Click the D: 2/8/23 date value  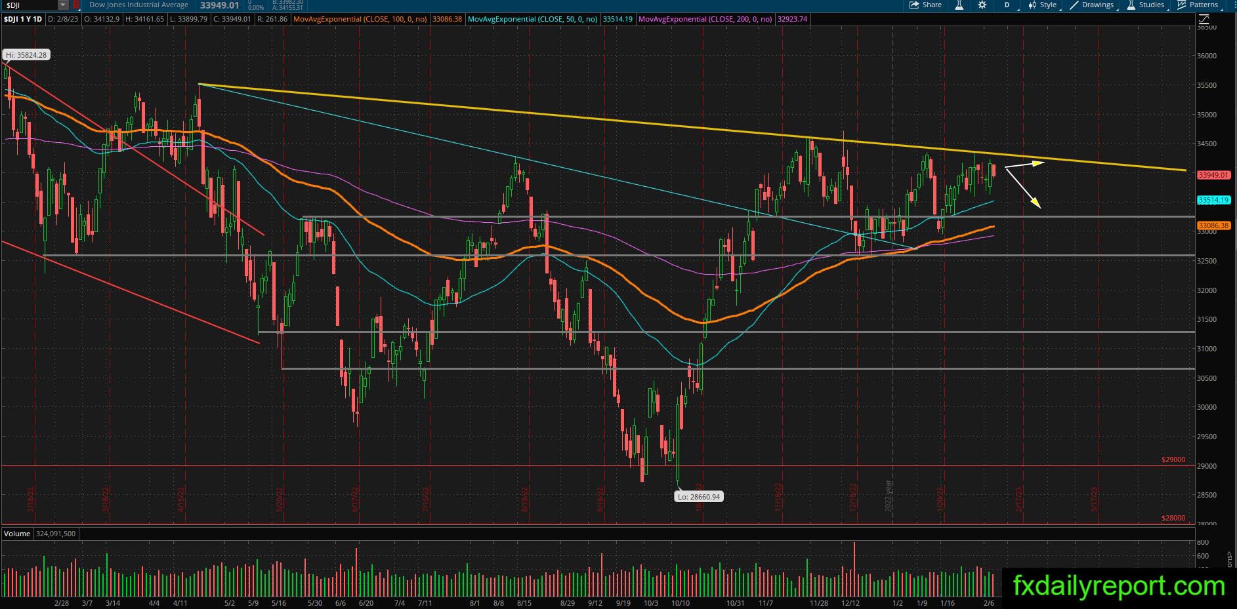tap(64, 20)
